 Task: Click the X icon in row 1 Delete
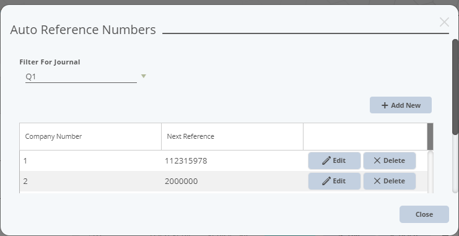pyautogui.click(x=377, y=160)
